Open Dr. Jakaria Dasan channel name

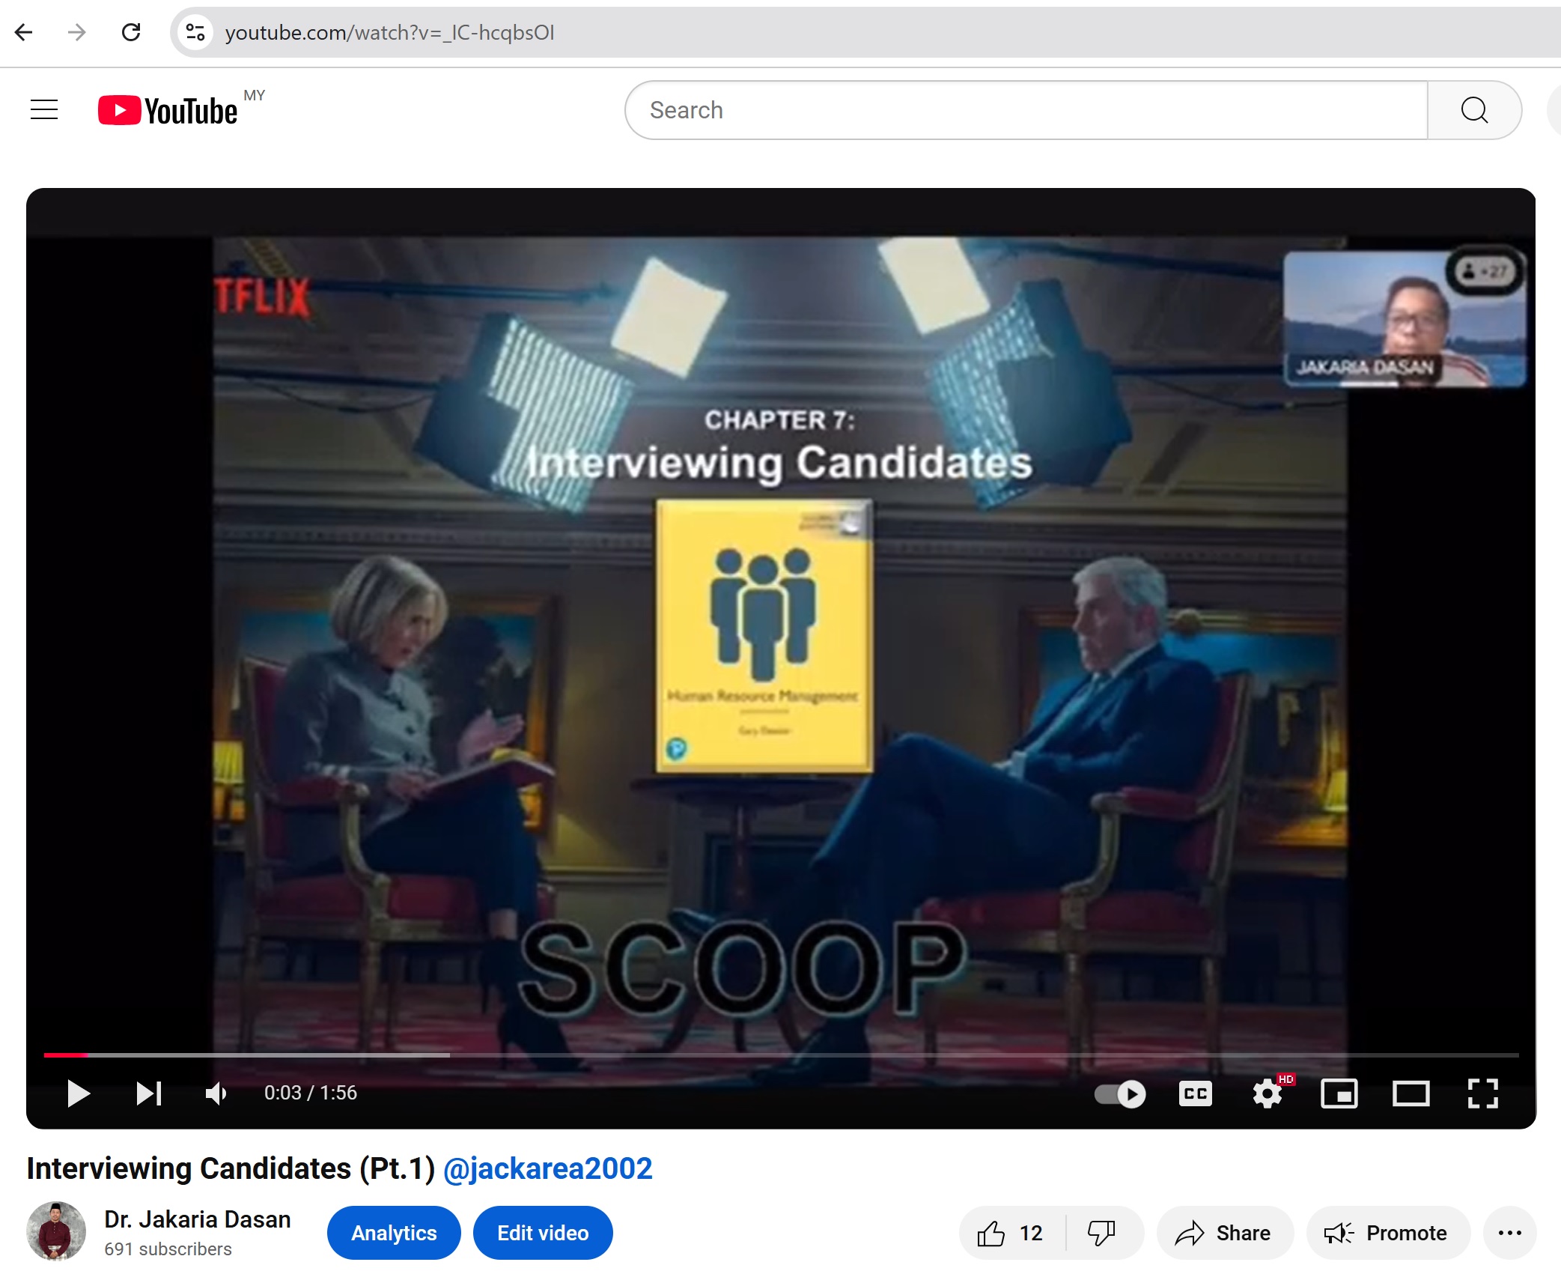(197, 1219)
